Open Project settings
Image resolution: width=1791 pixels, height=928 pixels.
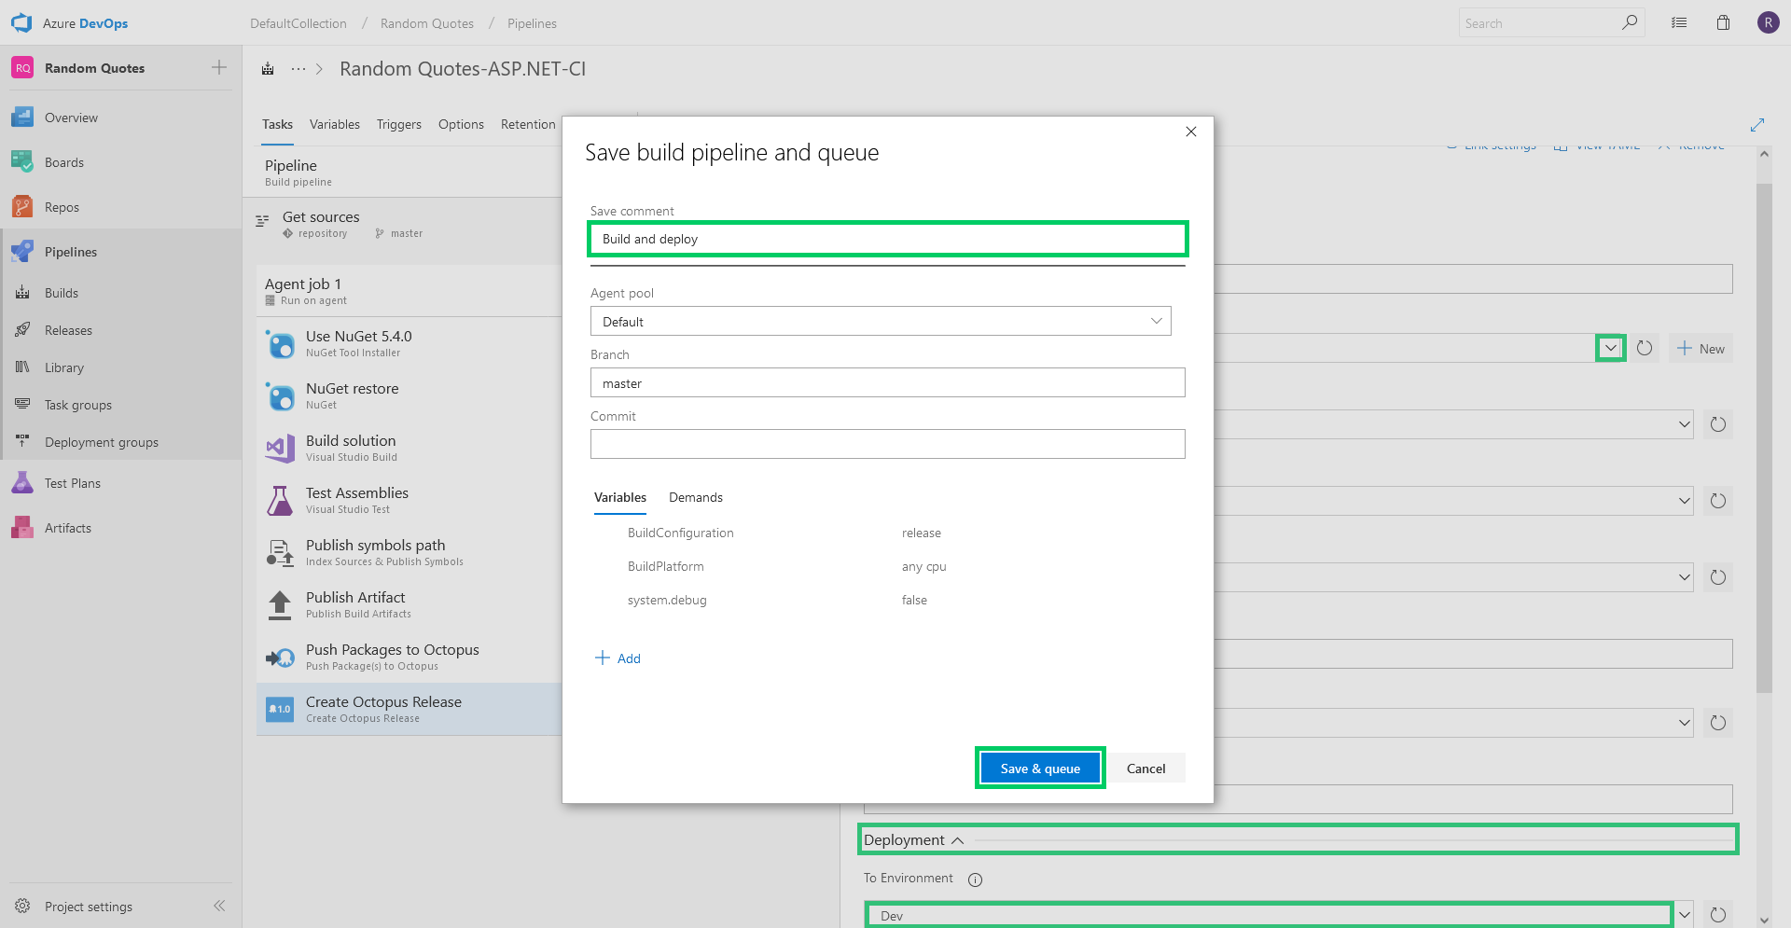pyautogui.click(x=89, y=907)
